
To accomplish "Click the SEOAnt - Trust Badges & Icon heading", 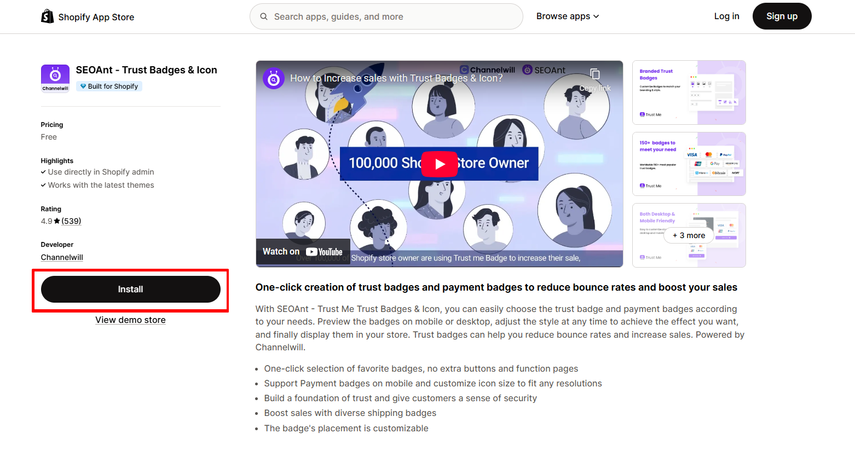I will tap(147, 70).
